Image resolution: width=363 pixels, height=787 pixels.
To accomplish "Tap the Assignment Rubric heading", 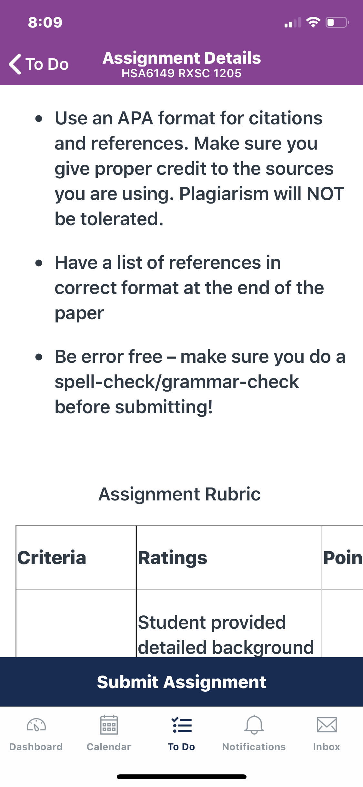I will pyautogui.click(x=179, y=494).
